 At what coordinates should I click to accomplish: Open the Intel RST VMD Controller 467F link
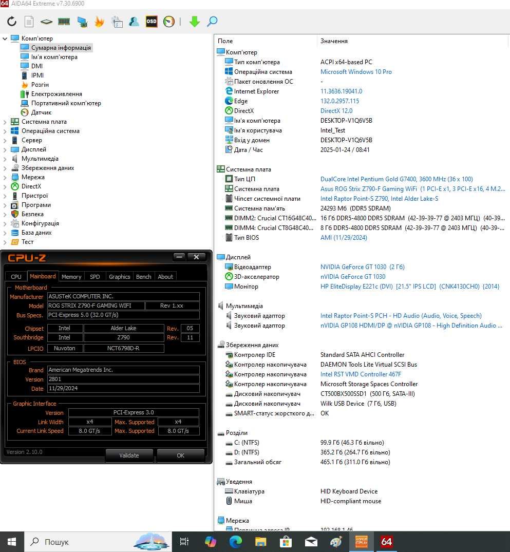pos(361,374)
